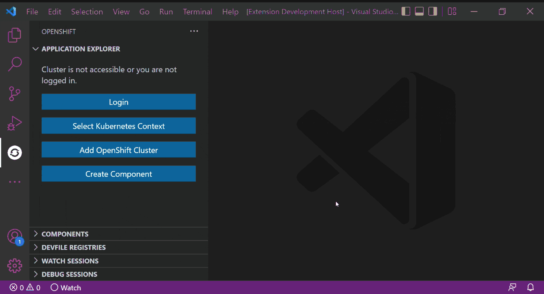Open the Manage gear icon

click(15, 266)
